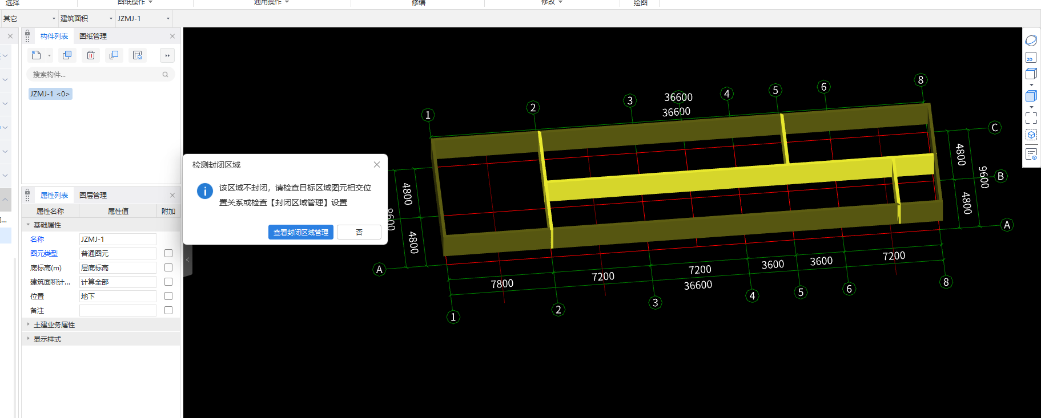Click axis bubble 8 at top right
Screen dimensions: 1041x418
click(x=921, y=80)
